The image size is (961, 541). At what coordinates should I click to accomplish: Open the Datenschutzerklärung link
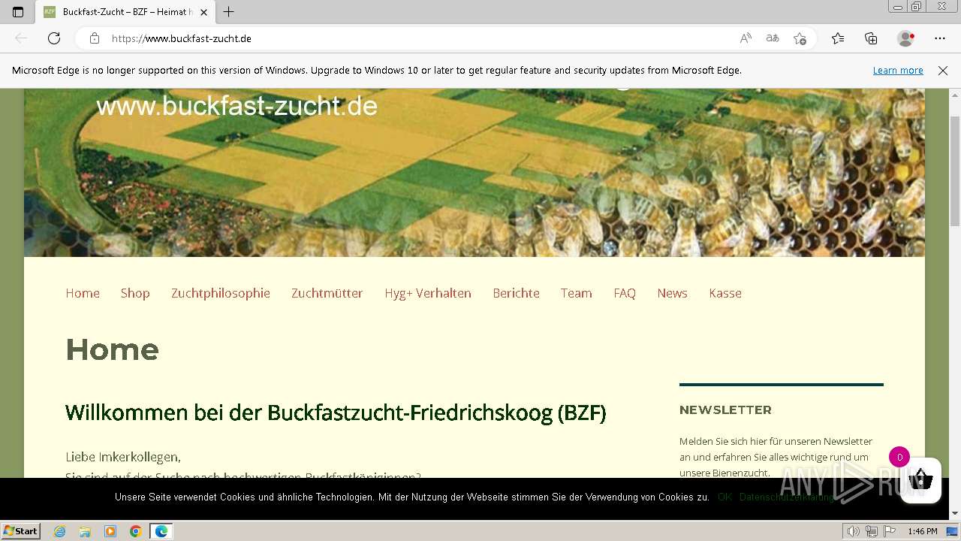[x=786, y=497]
